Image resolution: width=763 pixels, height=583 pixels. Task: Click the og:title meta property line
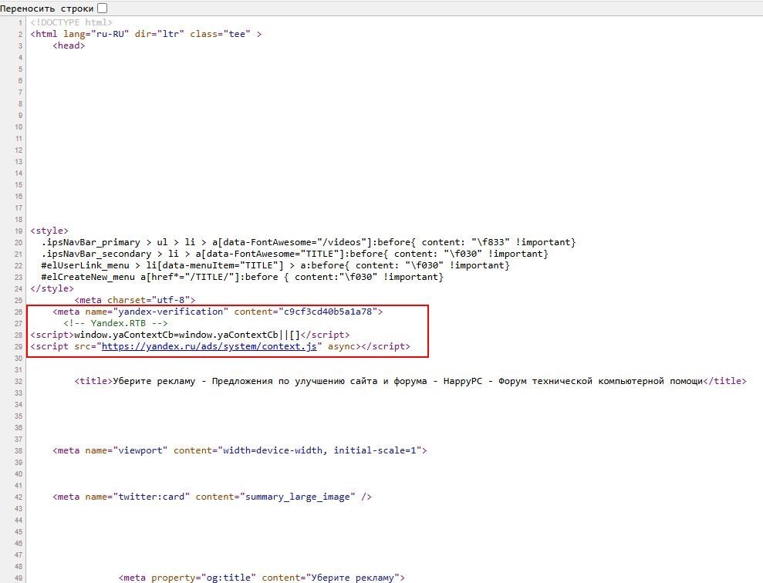[262, 578]
